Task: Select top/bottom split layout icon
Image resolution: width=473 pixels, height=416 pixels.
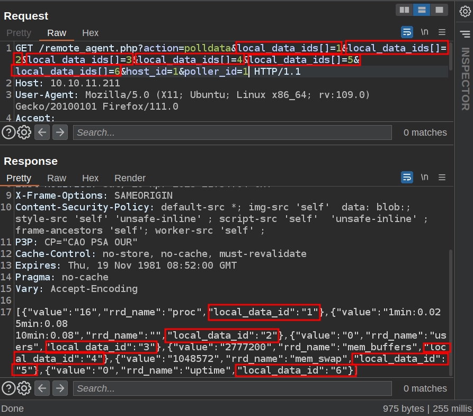Action: coord(422,10)
